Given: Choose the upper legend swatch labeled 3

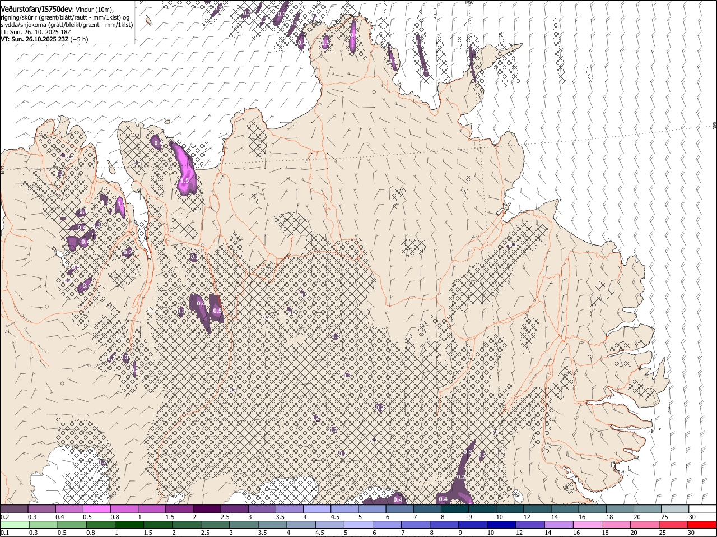Looking at the screenshot, I should click(x=262, y=509).
